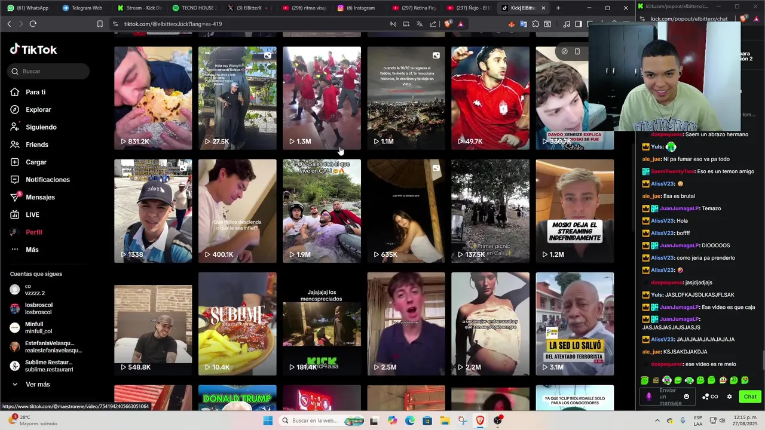This screenshot has height=430, width=765.
Task: Open the Windows Start menu
Action: click(x=268, y=420)
